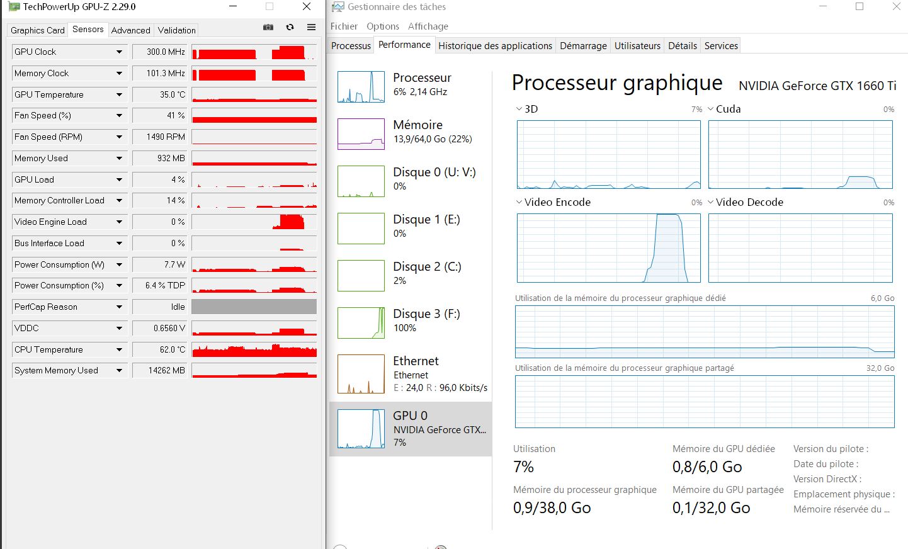
Task: Open the Services tab
Action: point(721,46)
